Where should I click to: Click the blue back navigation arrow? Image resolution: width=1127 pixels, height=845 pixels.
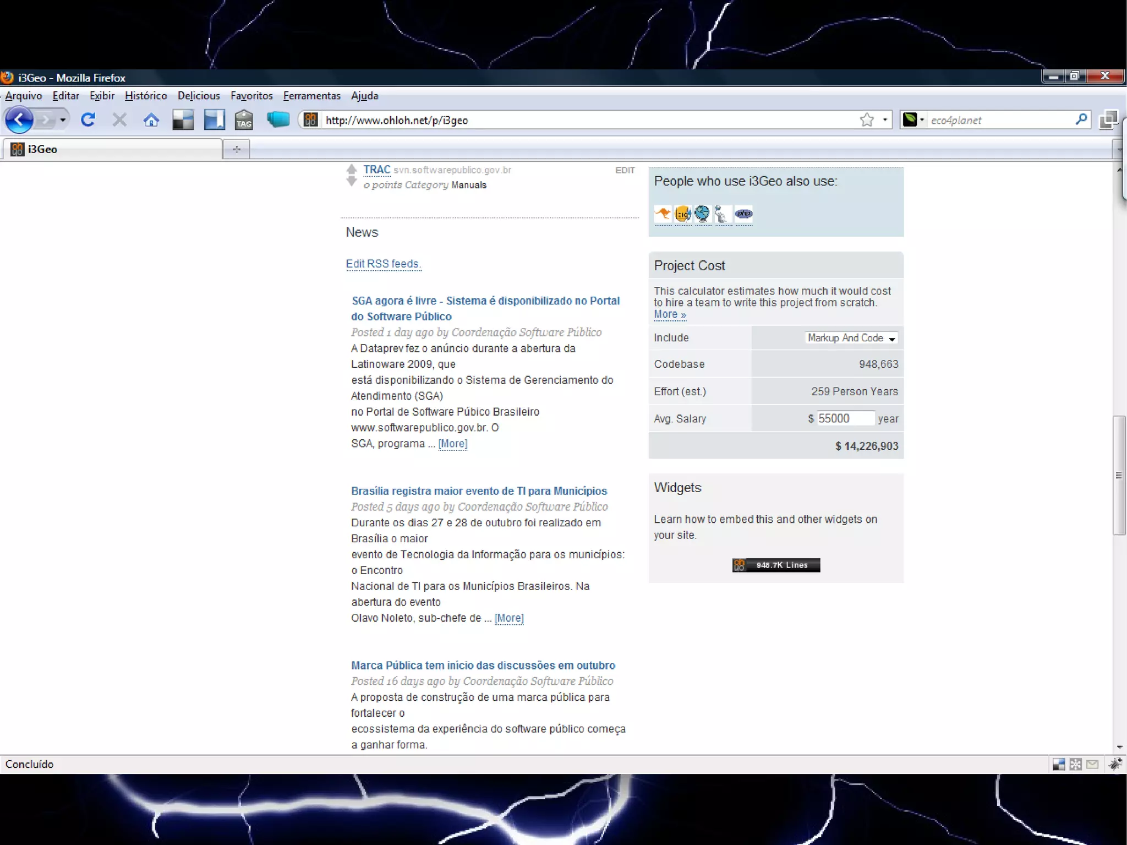[20, 119]
